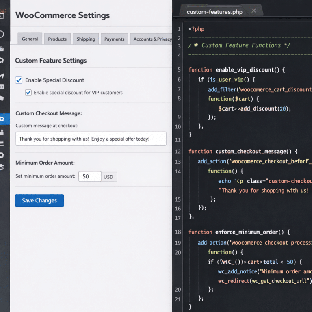
Task: Click the wc_redirect code line
Action: 265,281
